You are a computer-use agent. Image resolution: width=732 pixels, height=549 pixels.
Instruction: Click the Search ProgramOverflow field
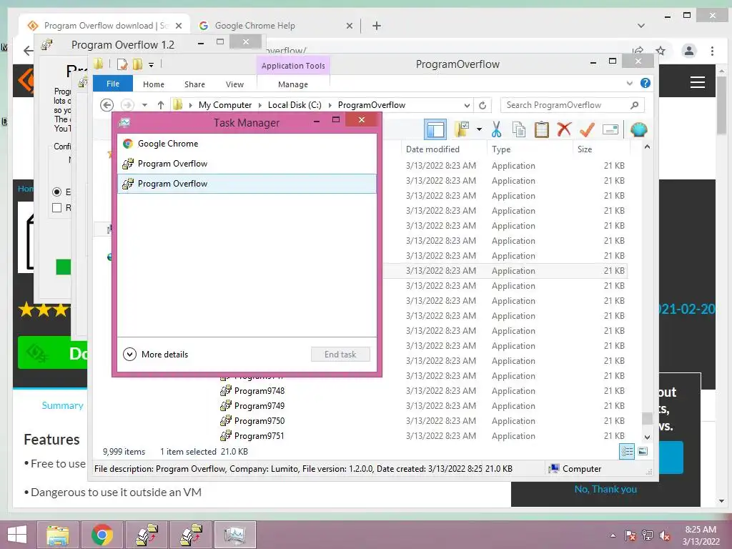coord(573,105)
